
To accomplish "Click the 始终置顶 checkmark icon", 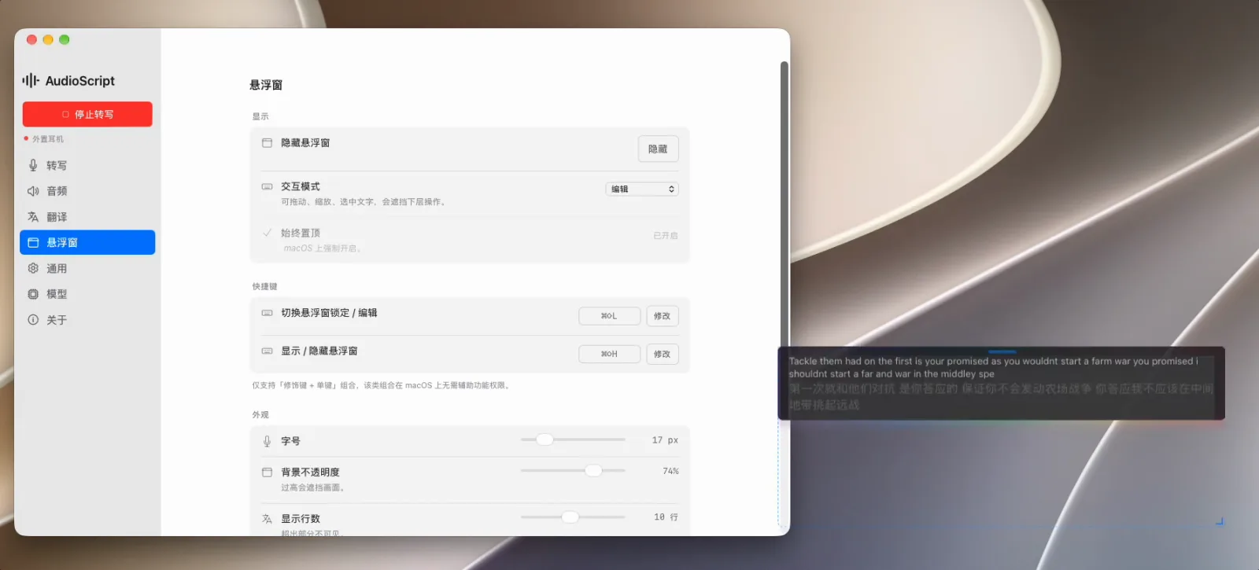I will (x=267, y=233).
